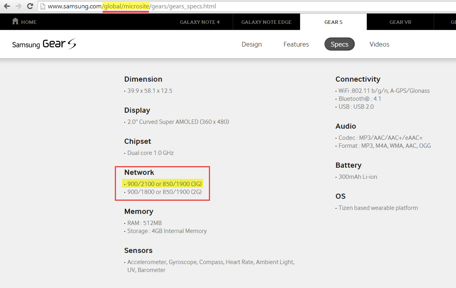Click the Display heading
The width and height of the screenshot is (456, 288).
[x=137, y=110]
